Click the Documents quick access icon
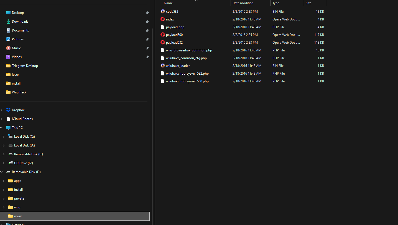Screen dimensions: 398x225 pos(8,30)
